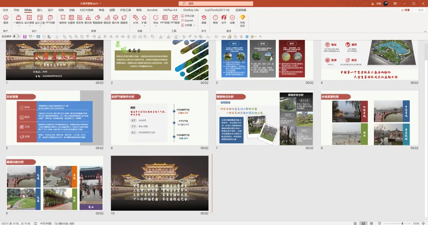
Task: Click the zoom slider in the status bar
Action: [398, 223]
